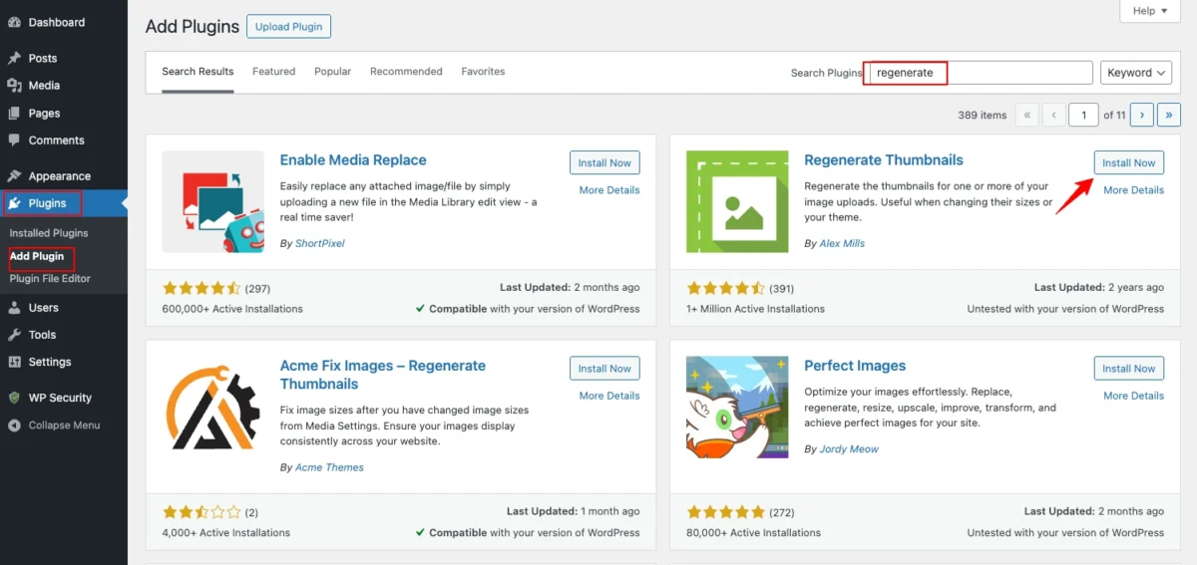Click the Plugins plug icon
This screenshot has height=565, width=1197.
coord(15,203)
